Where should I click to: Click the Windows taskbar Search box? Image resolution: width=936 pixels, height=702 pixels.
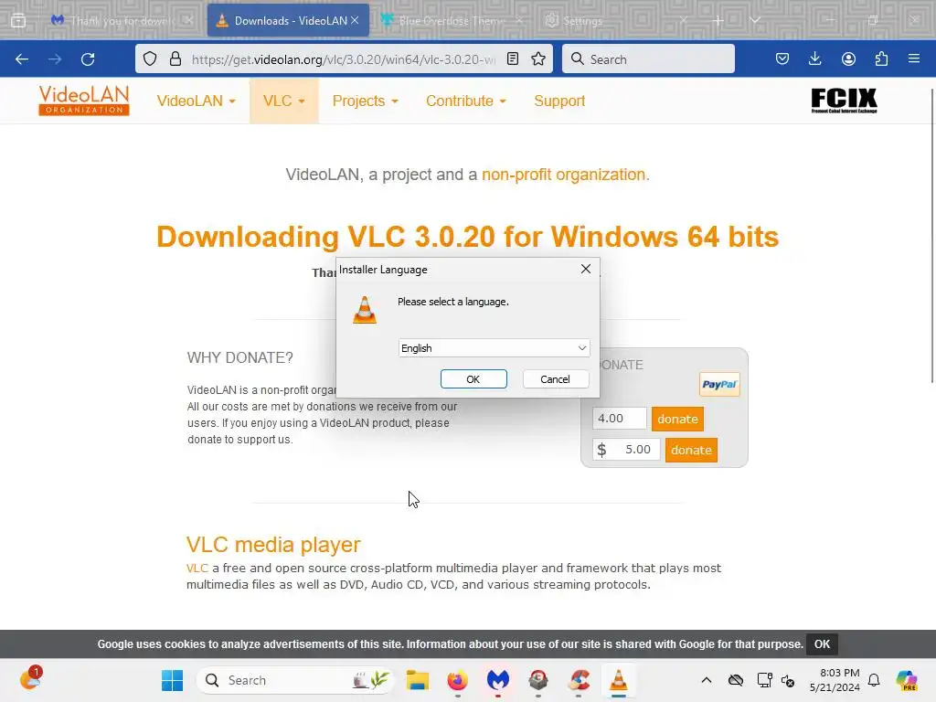point(296,680)
